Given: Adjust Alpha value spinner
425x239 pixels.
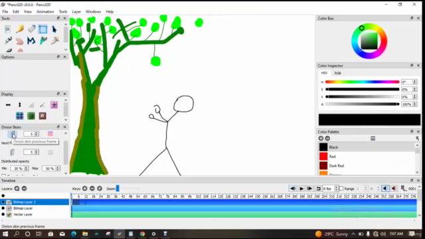Looking at the screenshot, I should pos(414,104).
